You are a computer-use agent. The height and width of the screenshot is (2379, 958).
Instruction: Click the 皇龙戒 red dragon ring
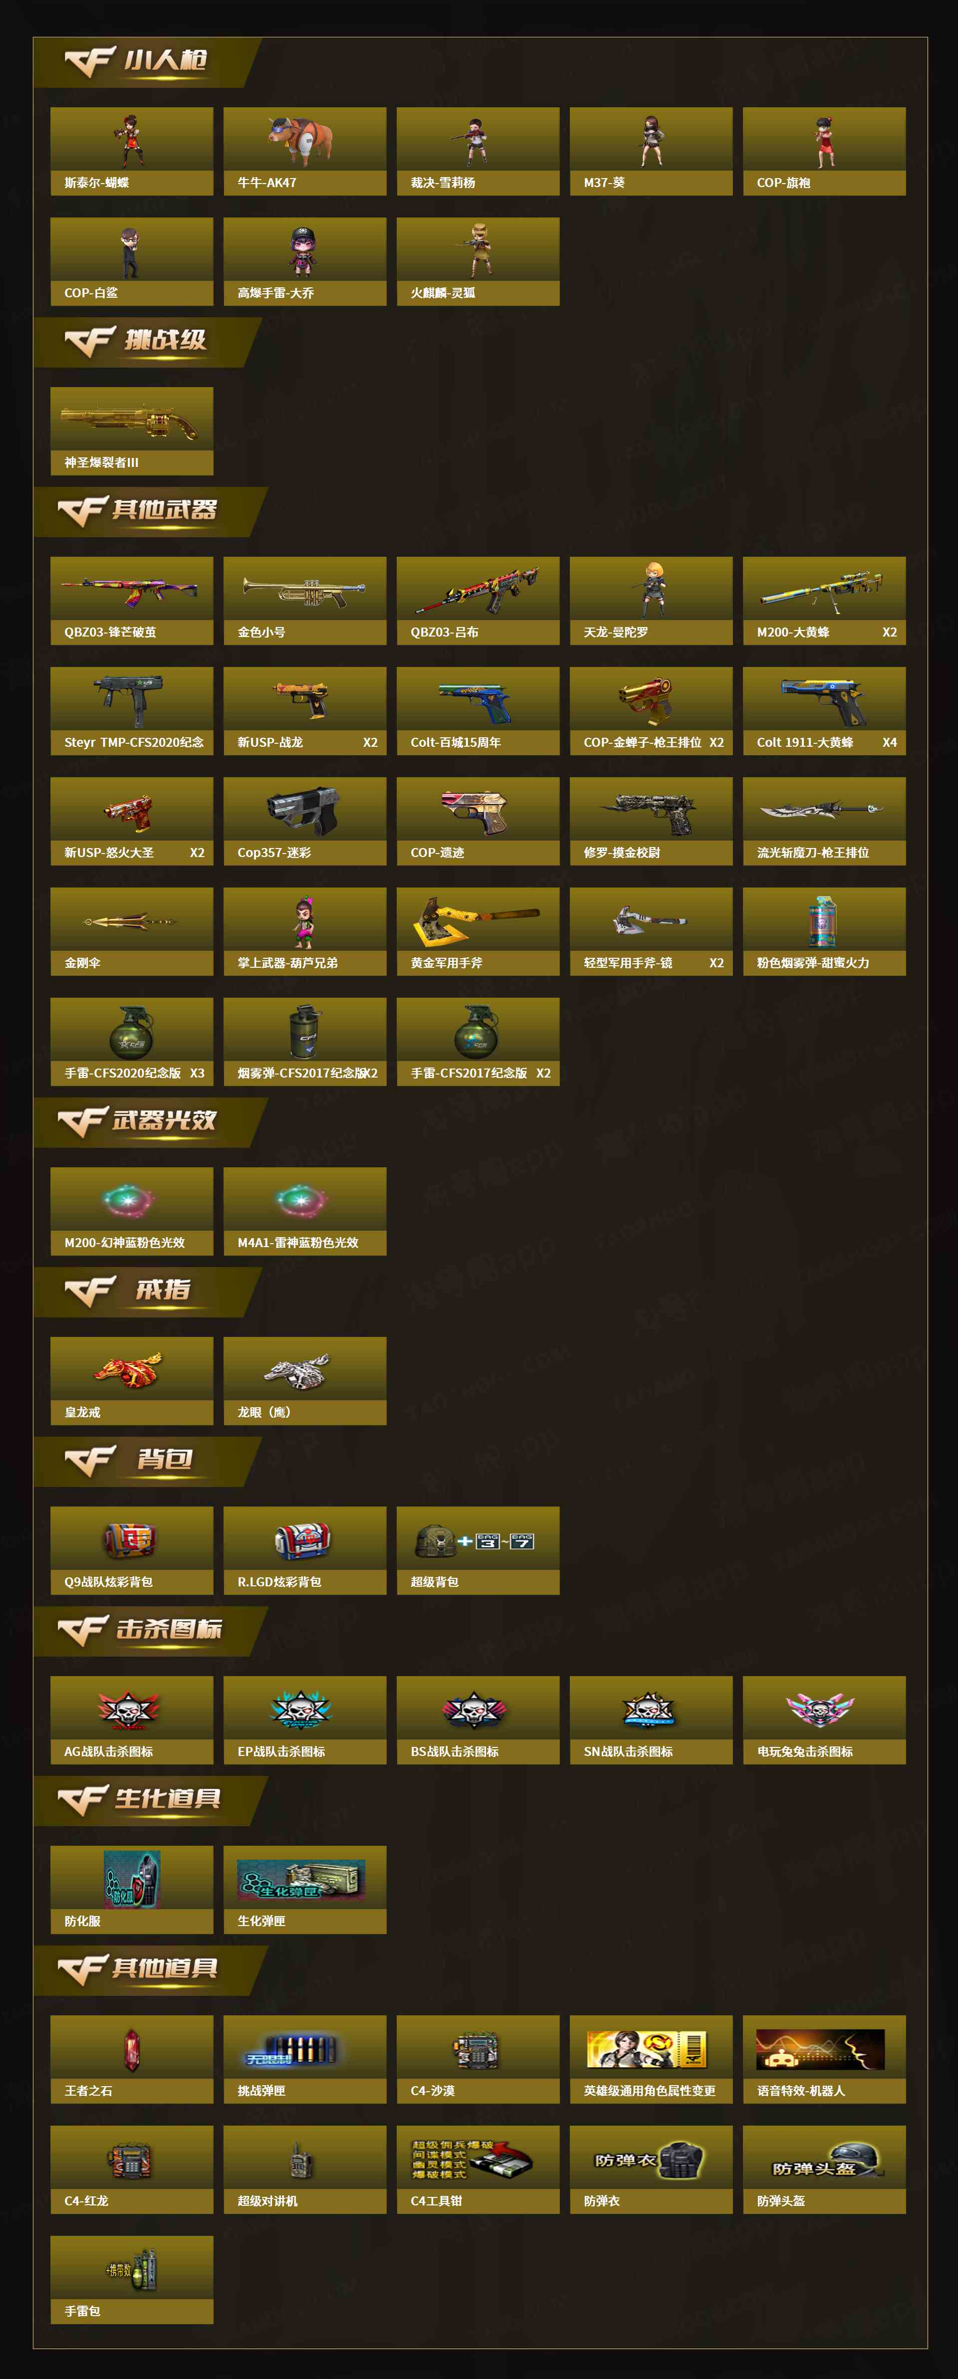pyautogui.click(x=131, y=1381)
